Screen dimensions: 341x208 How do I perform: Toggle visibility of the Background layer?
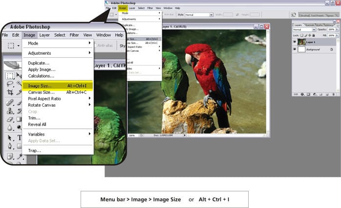(x=295, y=49)
